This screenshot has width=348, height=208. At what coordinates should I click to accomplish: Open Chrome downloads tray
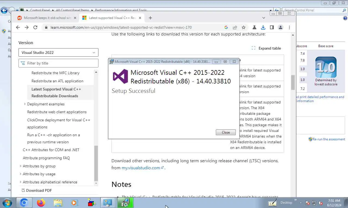click(263, 27)
